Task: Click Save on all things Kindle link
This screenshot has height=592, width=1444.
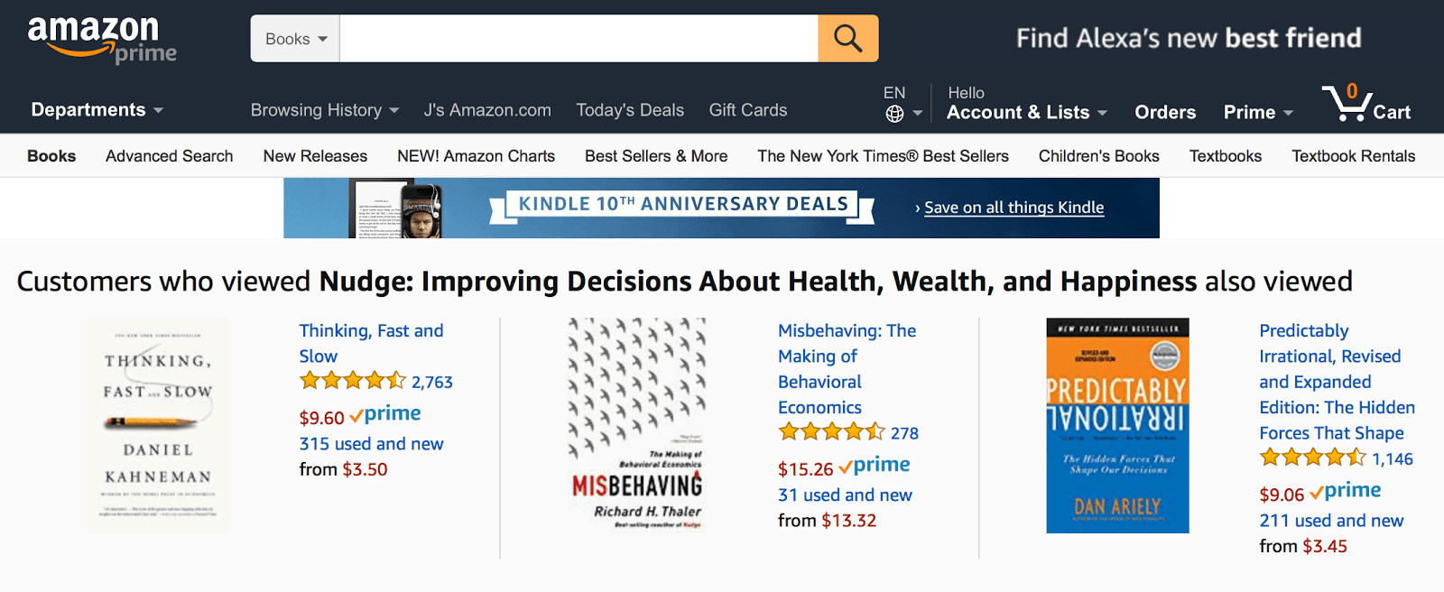Action: tap(1013, 208)
